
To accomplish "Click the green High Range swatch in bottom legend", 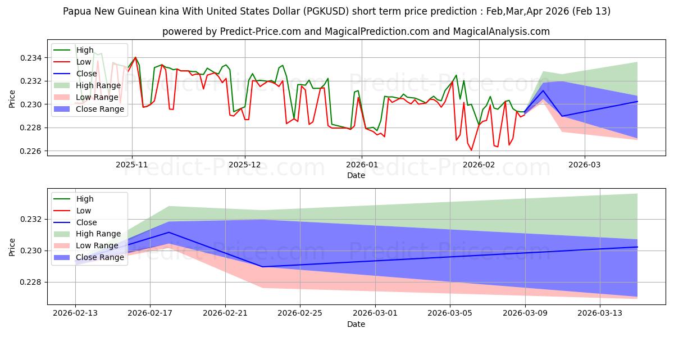I will point(62,234).
